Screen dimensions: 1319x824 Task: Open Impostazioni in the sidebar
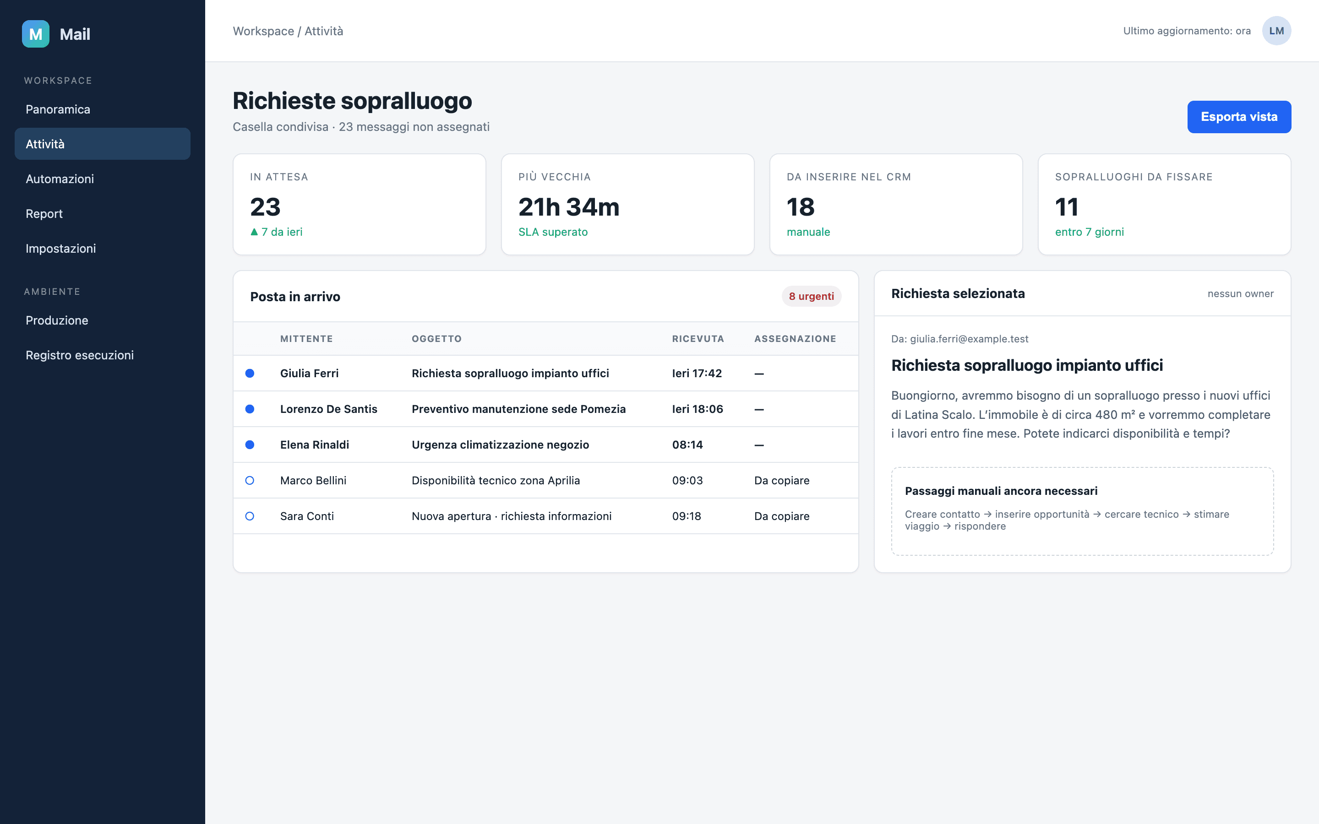coord(103,249)
